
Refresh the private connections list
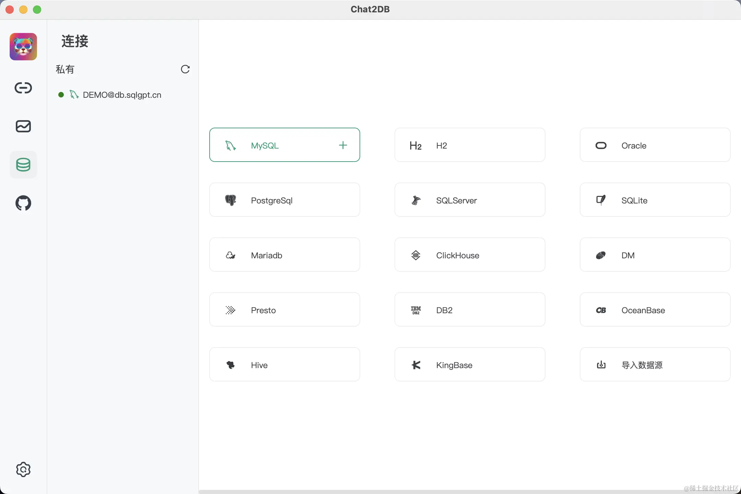tap(185, 69)
